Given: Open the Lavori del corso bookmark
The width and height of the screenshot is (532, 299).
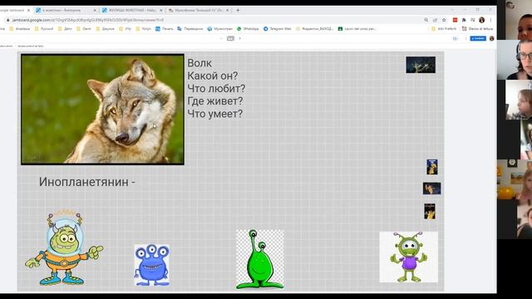Looking at the screenshot, I should click(357, 29).
